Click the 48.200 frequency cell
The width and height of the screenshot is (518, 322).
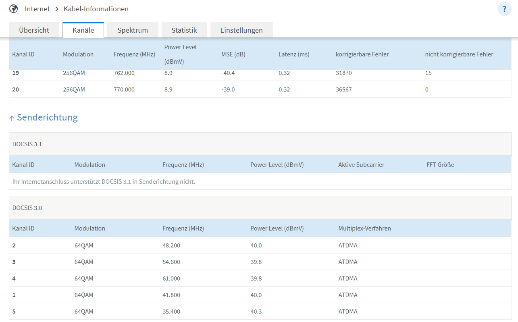click(x=171, y=245)
